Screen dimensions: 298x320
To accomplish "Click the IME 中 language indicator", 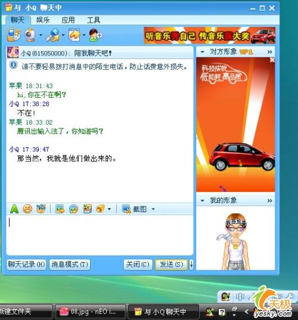I will 240,297.
